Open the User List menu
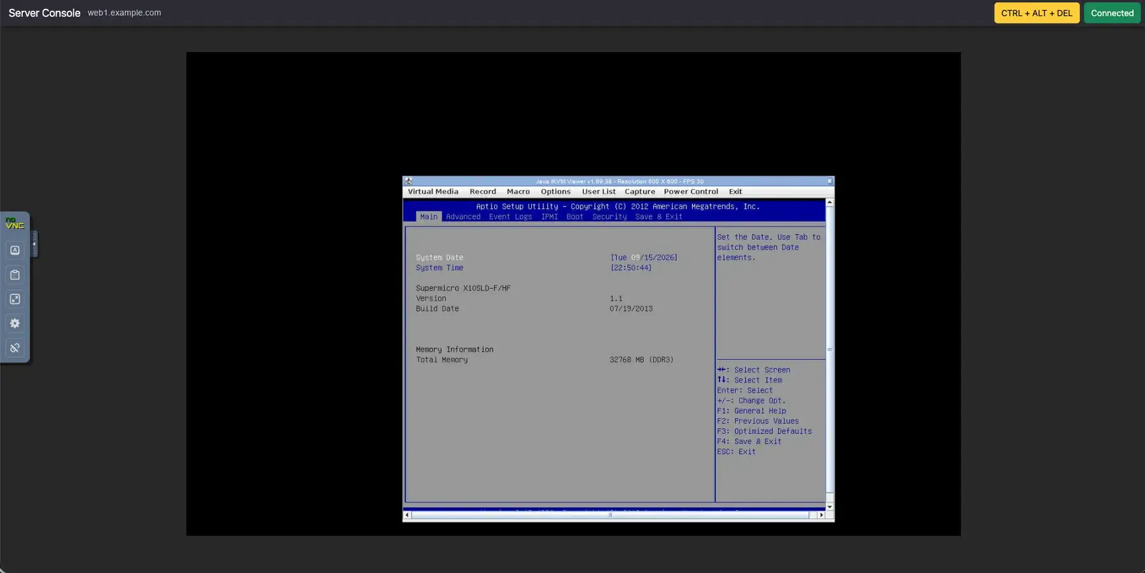1145x573 pixels. [x=599, y=191]
